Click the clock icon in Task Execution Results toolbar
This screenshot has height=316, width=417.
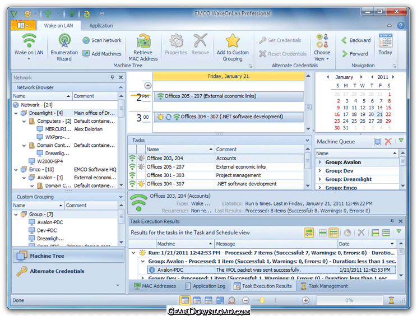[x=347, y=233]
